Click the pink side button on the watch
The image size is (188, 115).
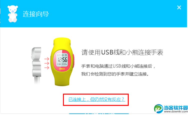73,61
